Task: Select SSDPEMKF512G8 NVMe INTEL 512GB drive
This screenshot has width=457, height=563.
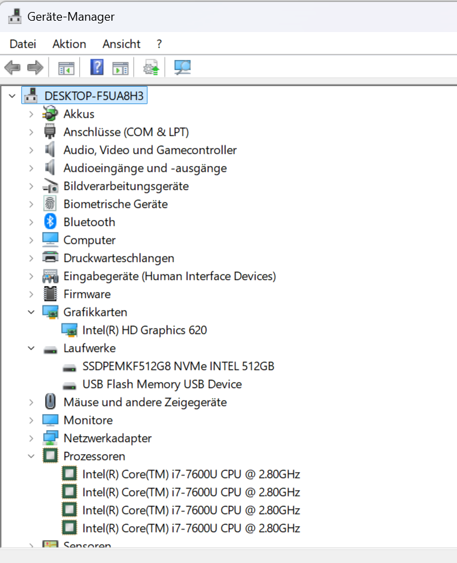Action: click(x=178, y=366)
